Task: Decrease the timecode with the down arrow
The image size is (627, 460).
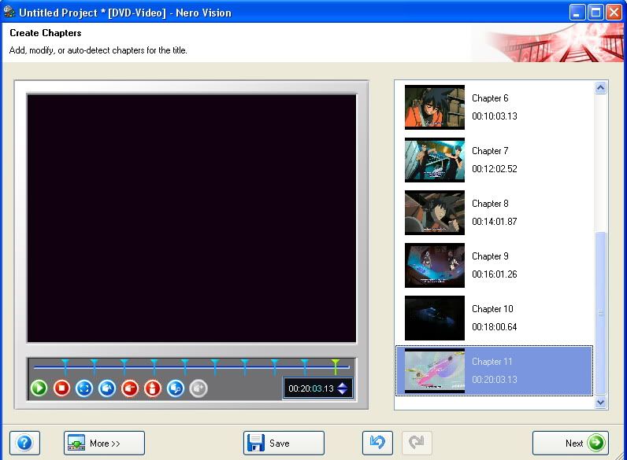Action: 343,392
